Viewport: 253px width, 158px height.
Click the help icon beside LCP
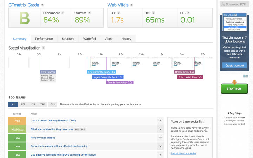(119, 13)
